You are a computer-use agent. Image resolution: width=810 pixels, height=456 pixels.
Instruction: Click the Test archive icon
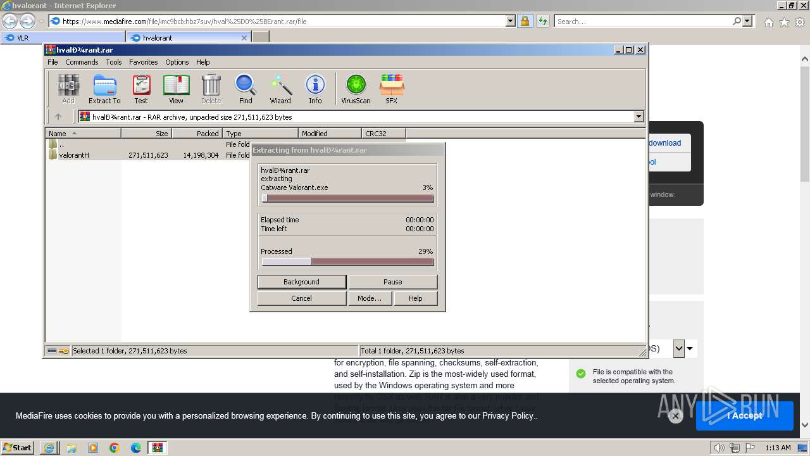pos(141,89)
